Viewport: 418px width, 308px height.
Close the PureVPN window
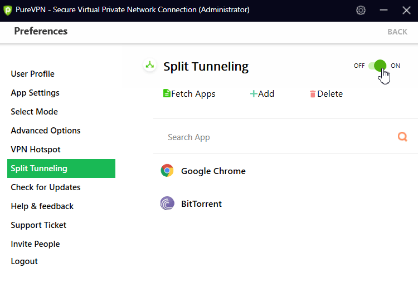coord(406,11)
